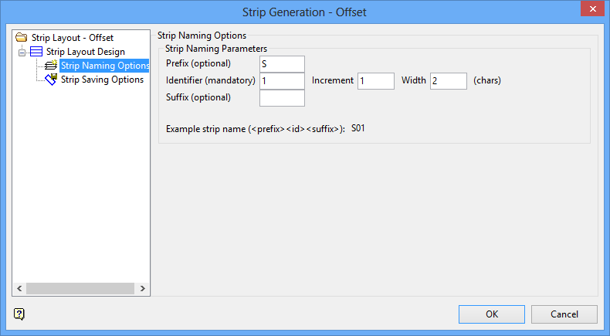Select Strip Layout - Offset root item
Viewport: 610px width, 336px height.
72,37
